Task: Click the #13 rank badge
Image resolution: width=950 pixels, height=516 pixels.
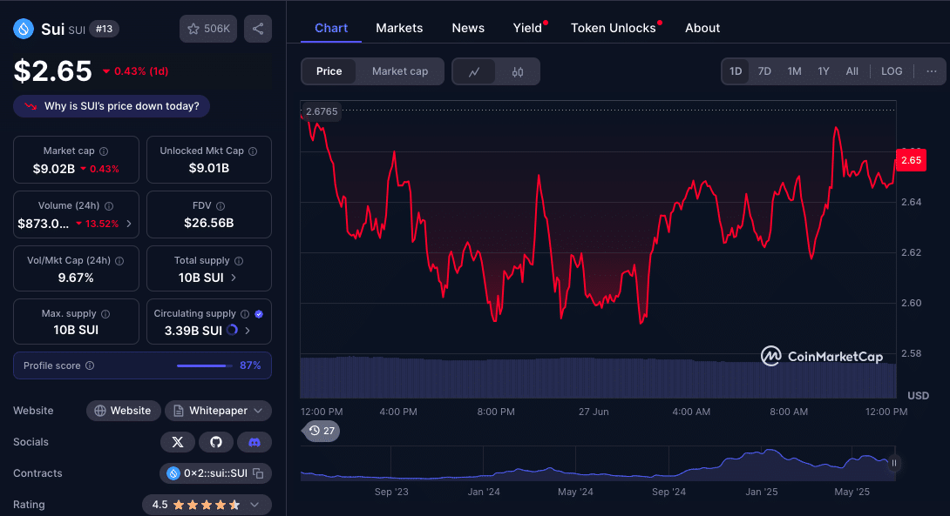Action: pyautogui.click(x=105, y=29)
